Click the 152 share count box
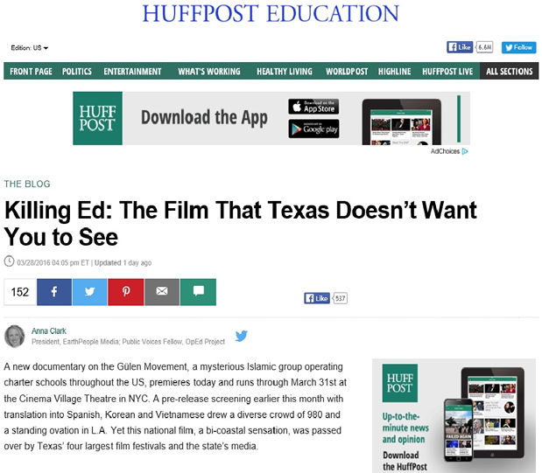 click(x=20, y=292)
